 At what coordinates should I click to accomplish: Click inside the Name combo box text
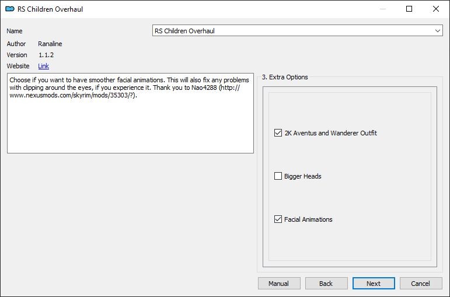coord(293,31)
